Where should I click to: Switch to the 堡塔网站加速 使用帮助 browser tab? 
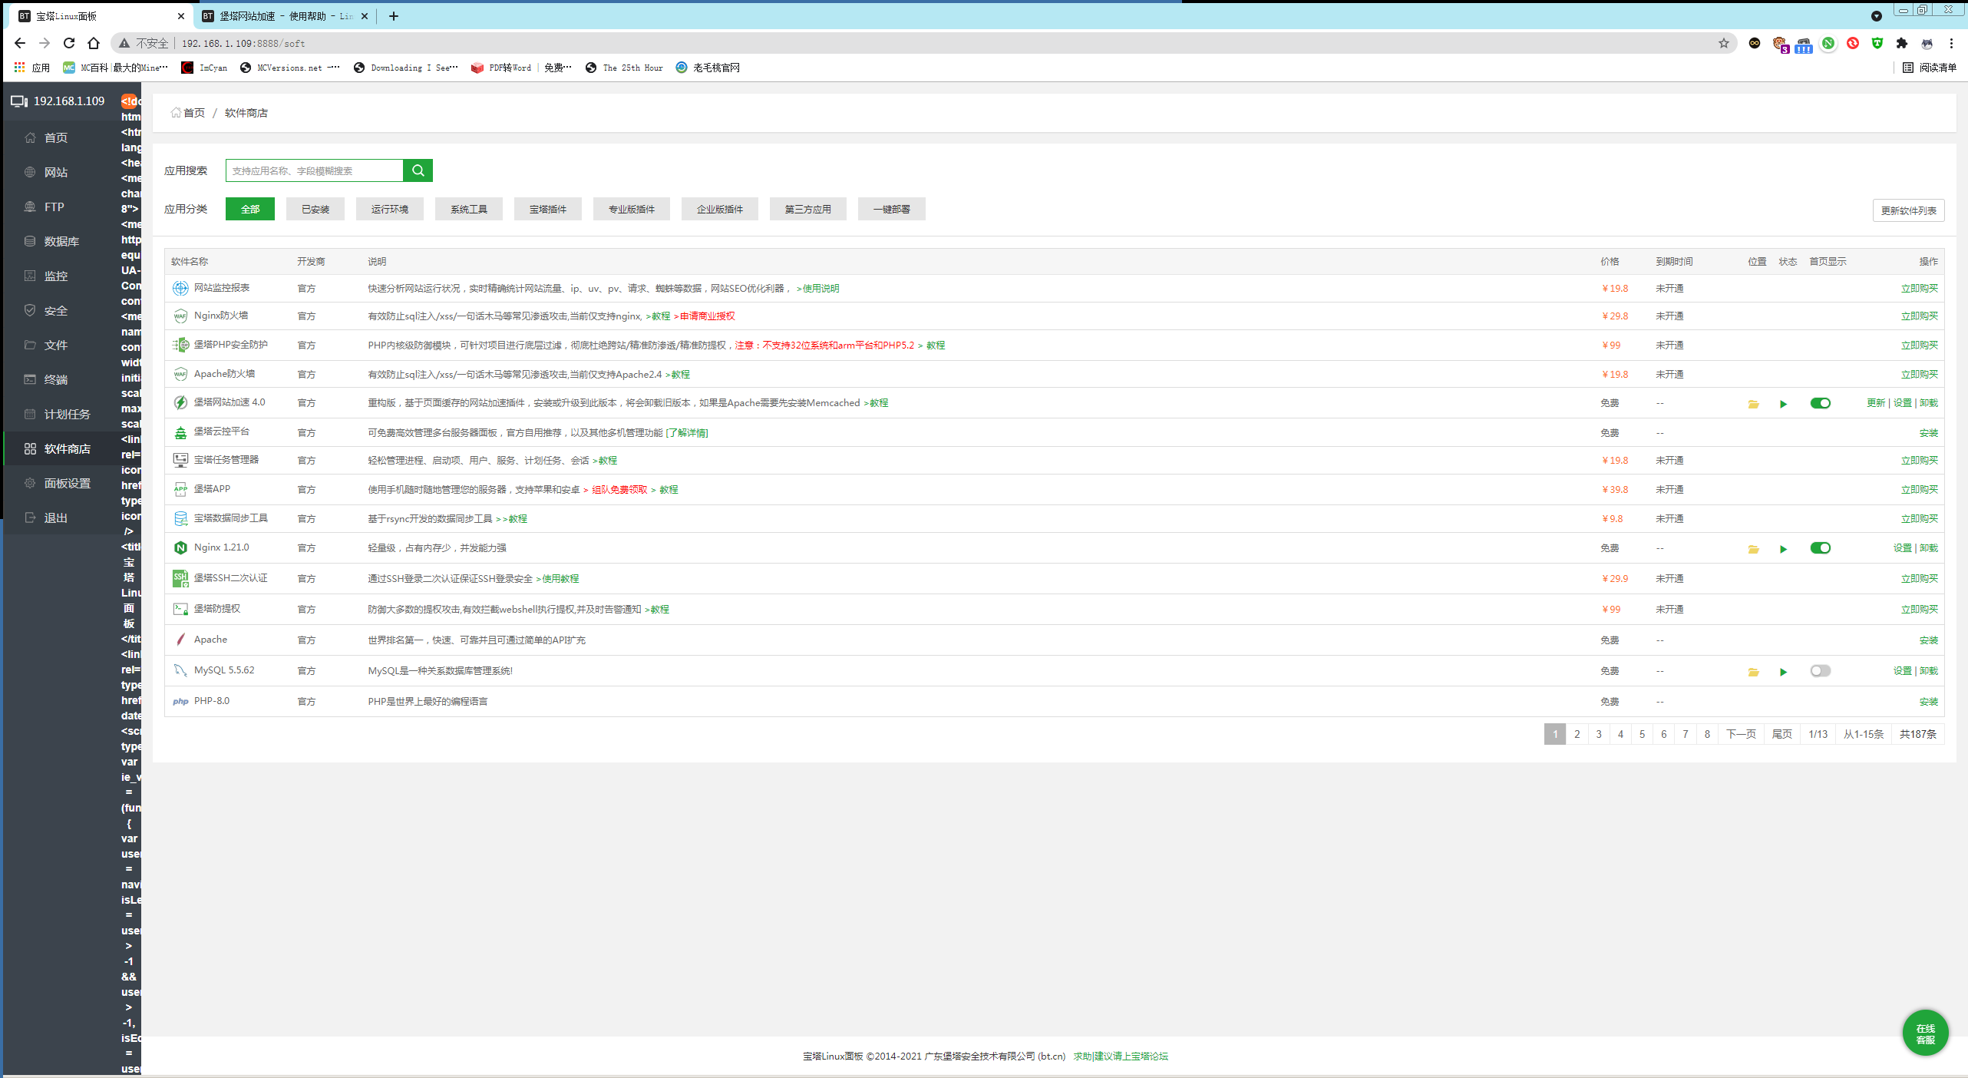click(x=284, y=16)
